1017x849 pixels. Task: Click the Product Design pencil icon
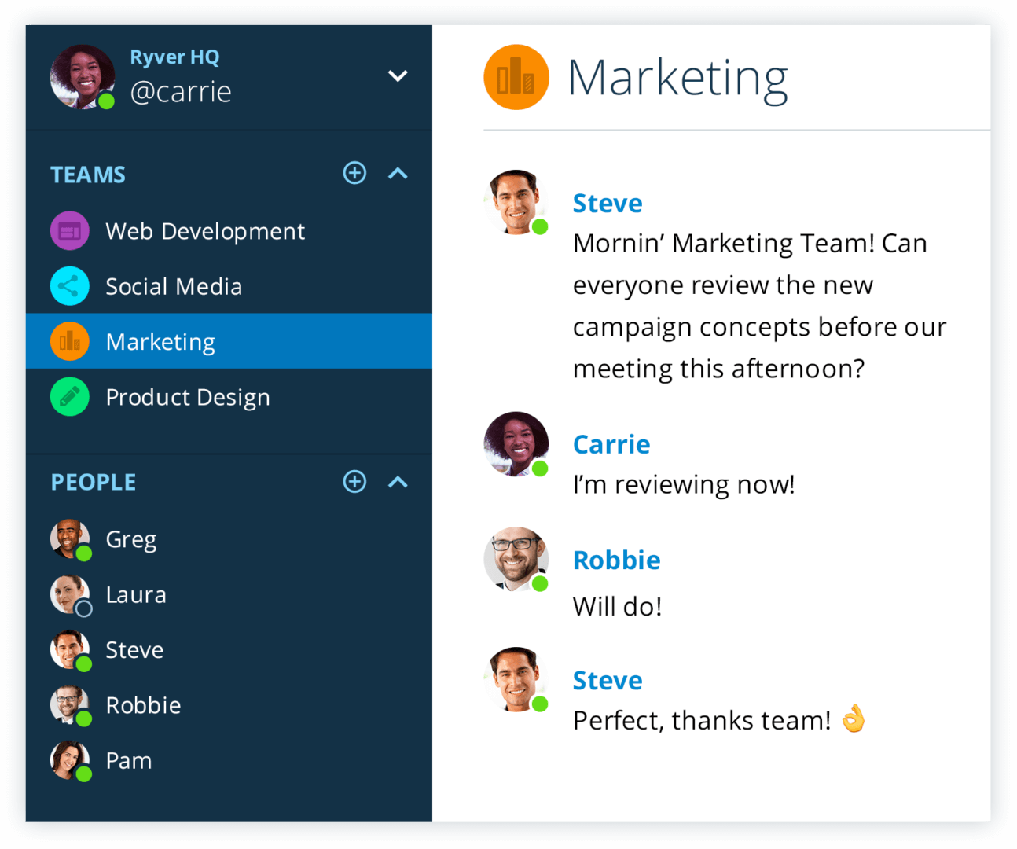click(69, 396)
